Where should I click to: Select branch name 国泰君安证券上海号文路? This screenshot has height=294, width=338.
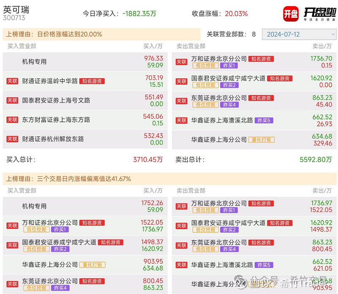click(56, 101)
